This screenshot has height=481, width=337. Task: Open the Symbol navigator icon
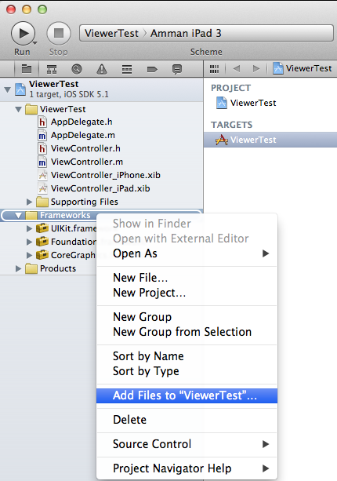(52, 69)
